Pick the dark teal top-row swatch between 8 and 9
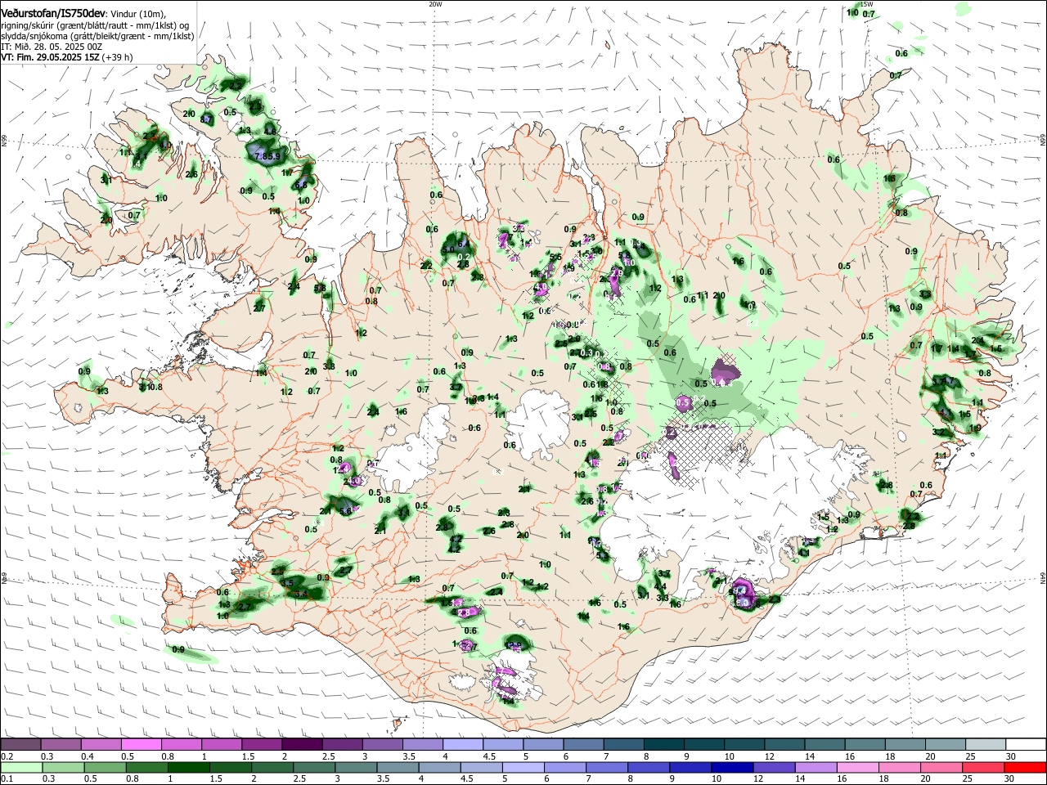This screenshot has width=1047, height=785. 663,745
